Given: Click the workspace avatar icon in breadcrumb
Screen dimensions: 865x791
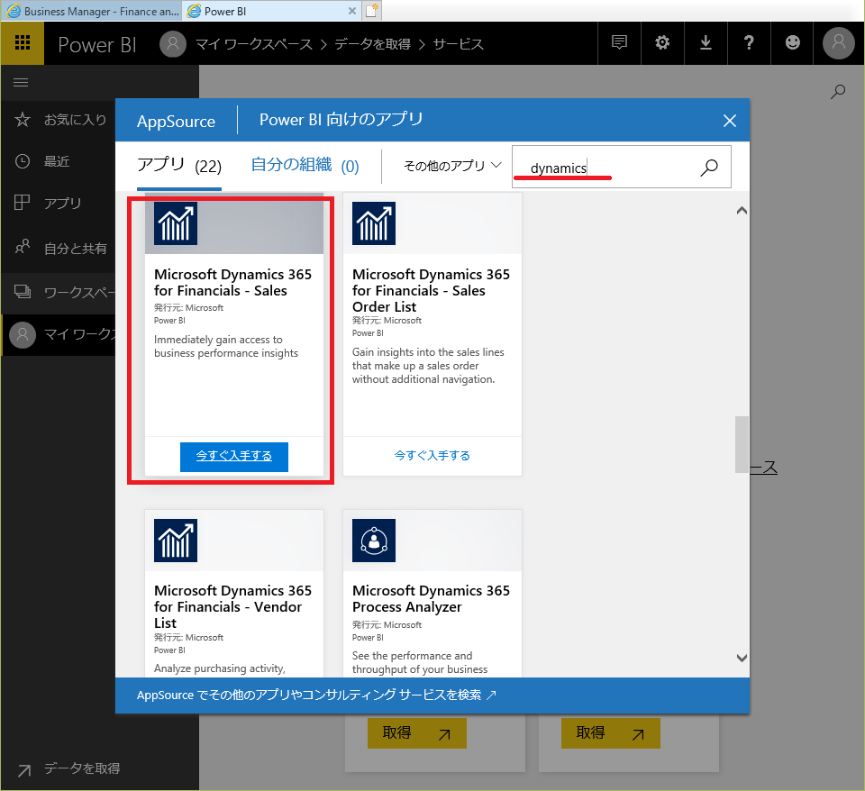Looking at the screenshot, I should [x=173, y=43].
